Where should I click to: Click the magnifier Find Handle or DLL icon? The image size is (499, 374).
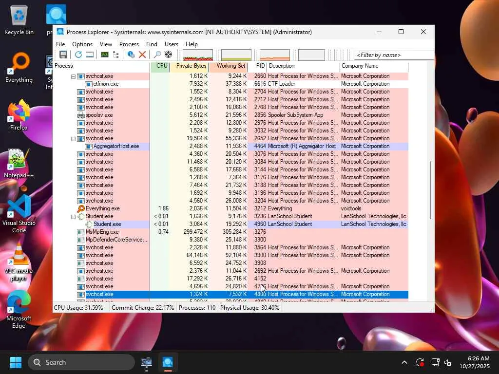tap(157, 55)
